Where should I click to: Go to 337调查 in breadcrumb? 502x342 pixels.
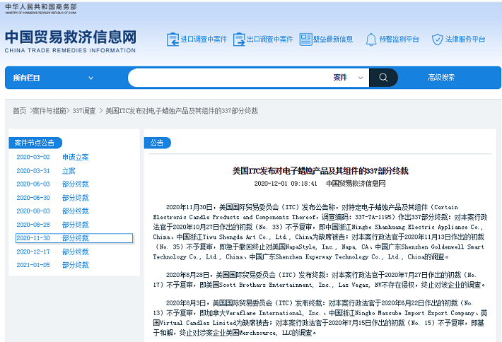pos(84,111)
